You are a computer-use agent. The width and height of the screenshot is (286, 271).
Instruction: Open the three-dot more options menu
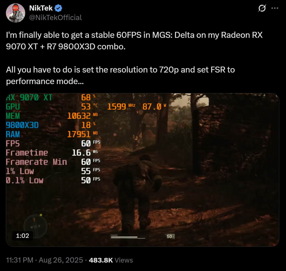[x=275, y=8]
